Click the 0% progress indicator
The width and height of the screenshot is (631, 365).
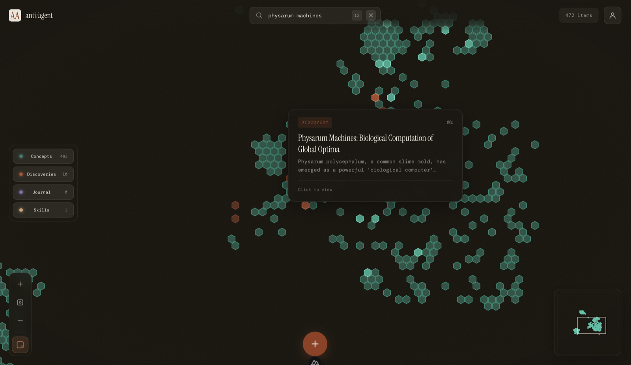click(x=450, y=122)
